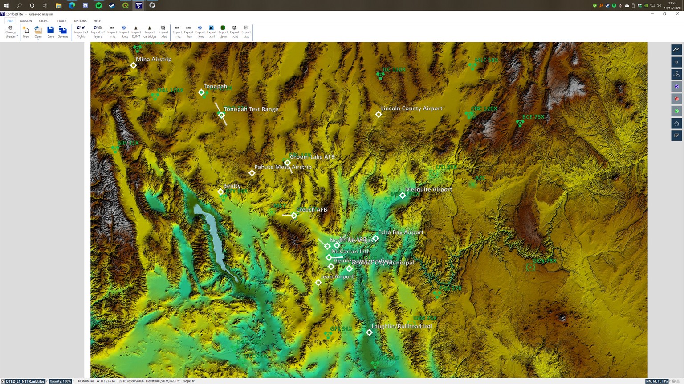Toggle the red circle sidebar button
This screenshot has height=384, width=684.
point(676,99)
